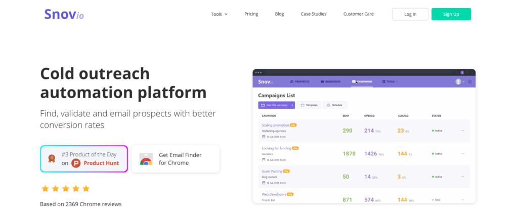
Task: Click the Log In button
Action: tap(410, 14)
